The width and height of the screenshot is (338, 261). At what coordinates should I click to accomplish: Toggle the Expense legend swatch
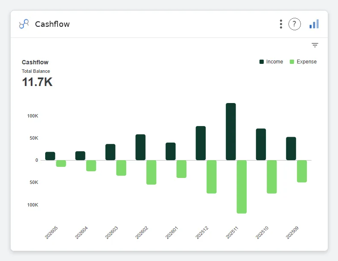[292, 62]
